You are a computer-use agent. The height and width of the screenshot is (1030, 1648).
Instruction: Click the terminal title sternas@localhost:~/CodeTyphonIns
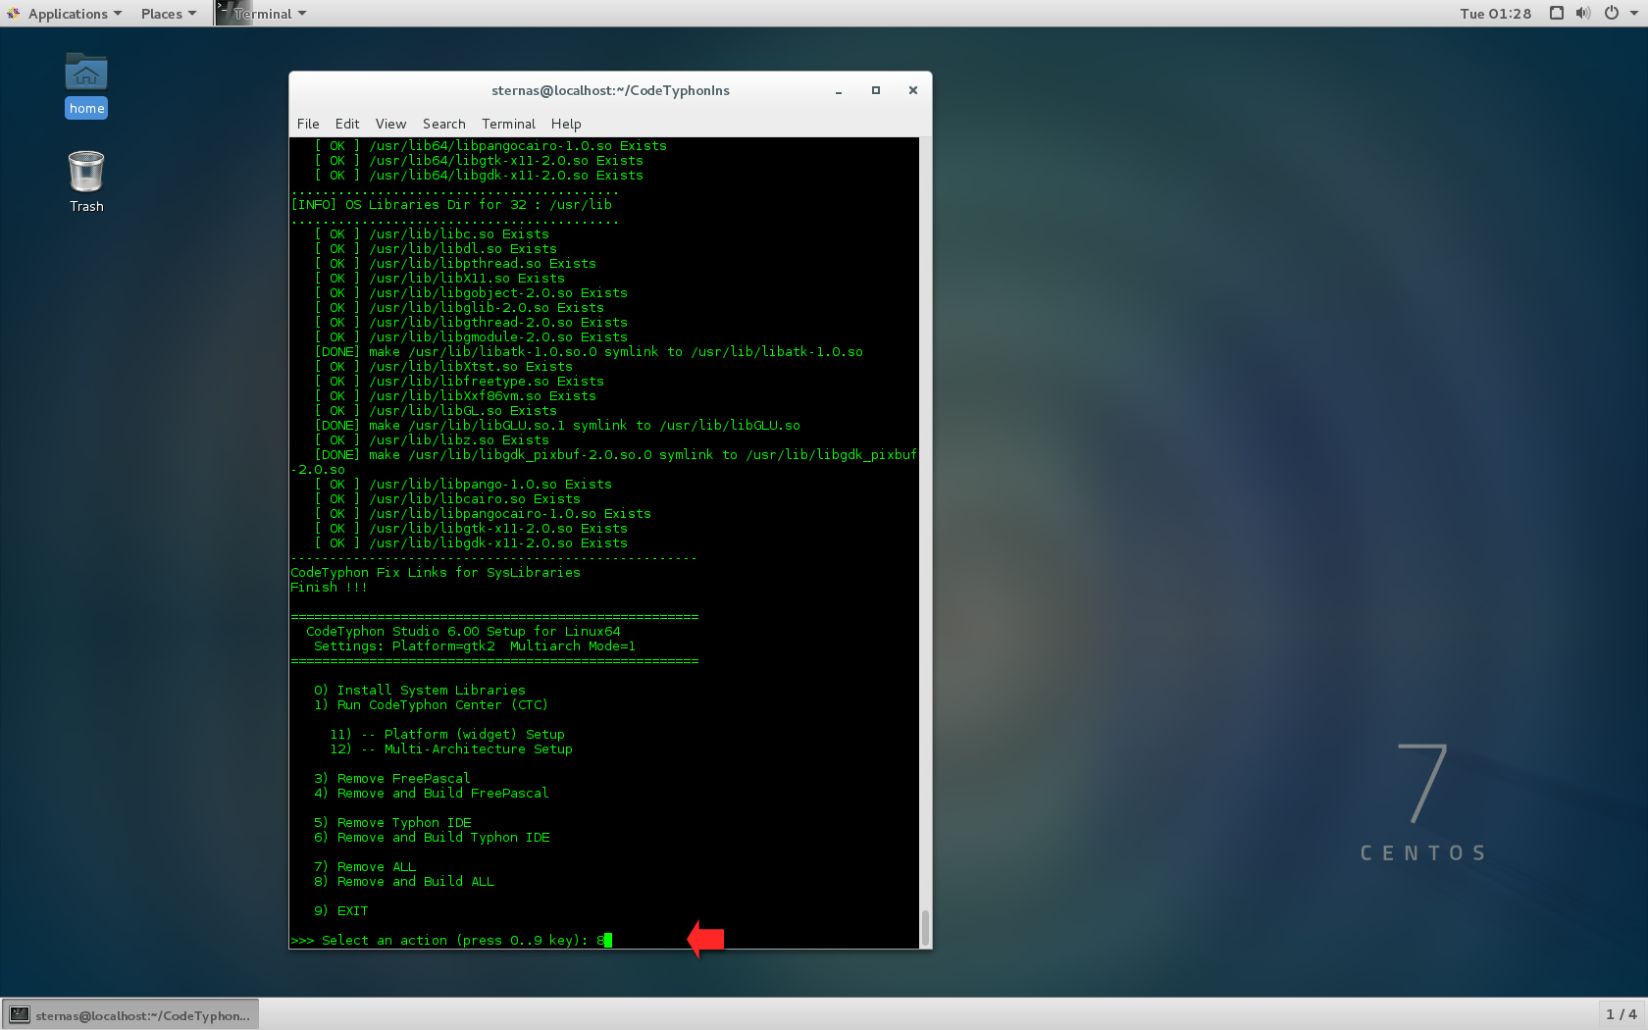point(610,90)
